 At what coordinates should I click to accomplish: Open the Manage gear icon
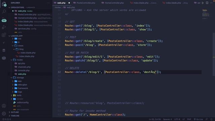click(4, 114)
